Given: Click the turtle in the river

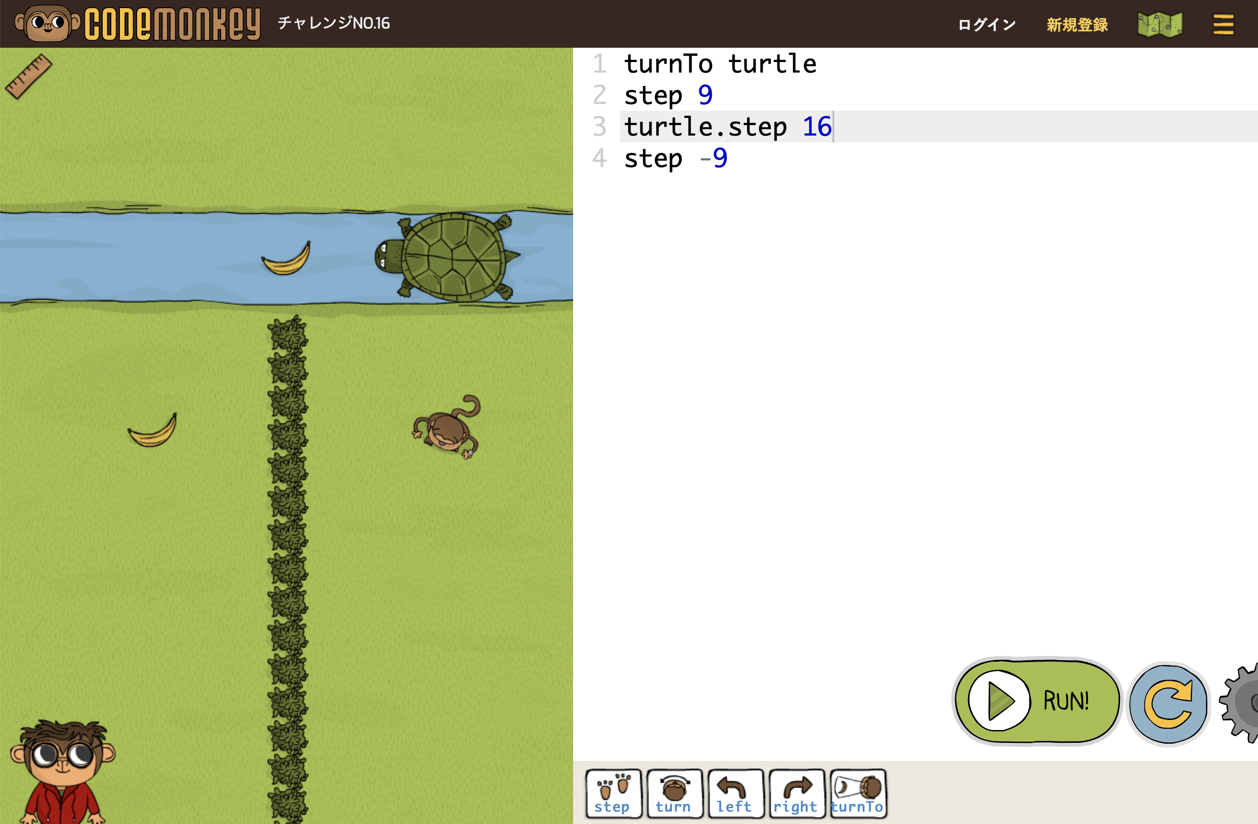Looking at the screenshot, I should (x=452, y=257).
